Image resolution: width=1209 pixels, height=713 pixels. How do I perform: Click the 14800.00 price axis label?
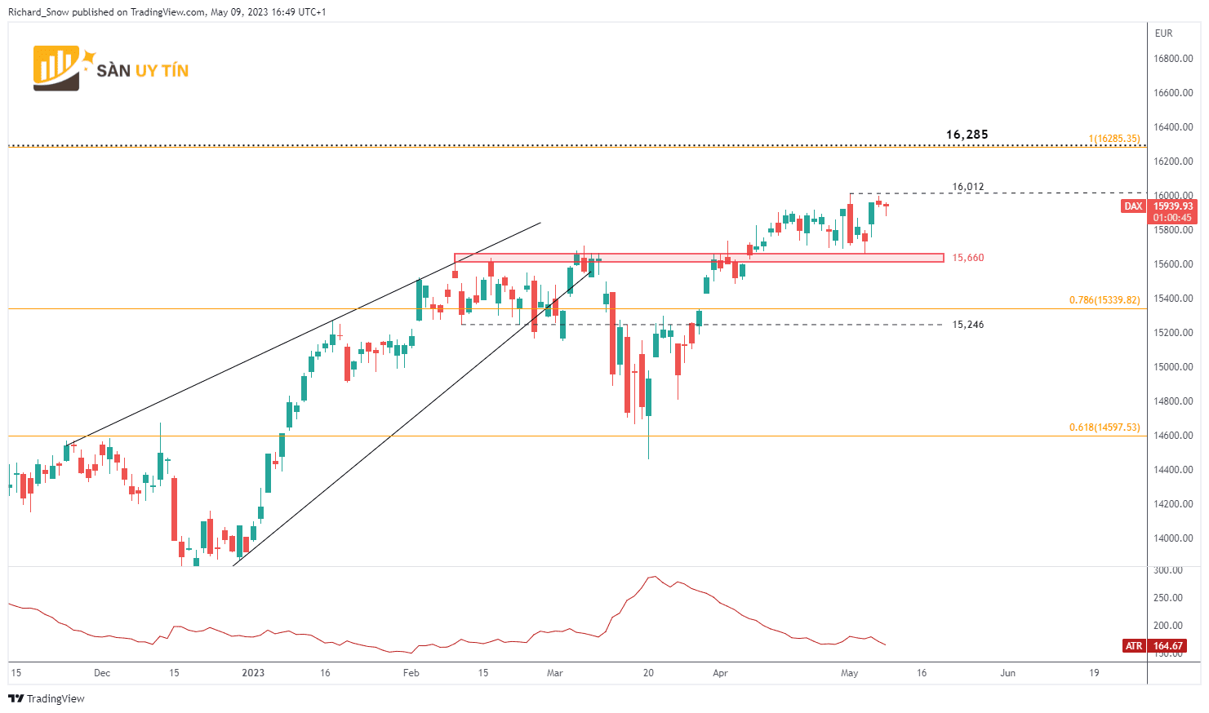(x=1173, y=401)
